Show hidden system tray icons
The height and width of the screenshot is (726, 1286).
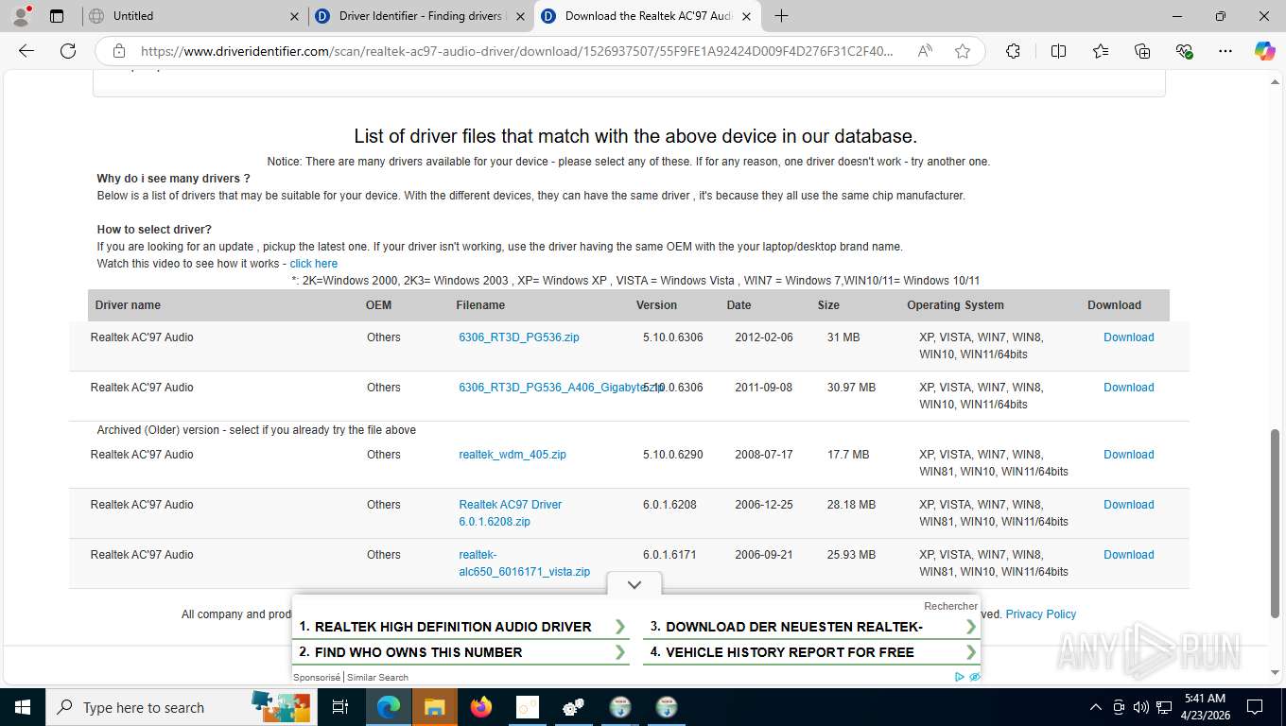[x=1096, y=707]
